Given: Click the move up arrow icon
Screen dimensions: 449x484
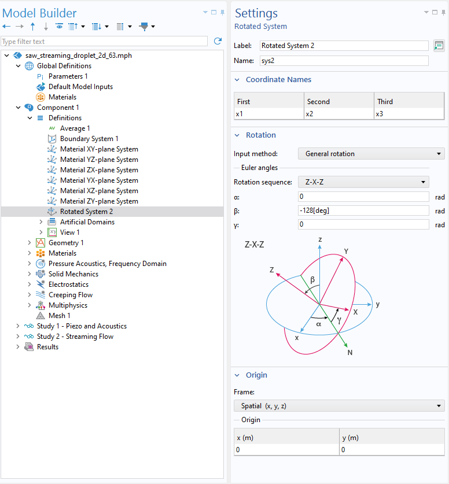Looking at the screenshot, I should pos(33,27).
